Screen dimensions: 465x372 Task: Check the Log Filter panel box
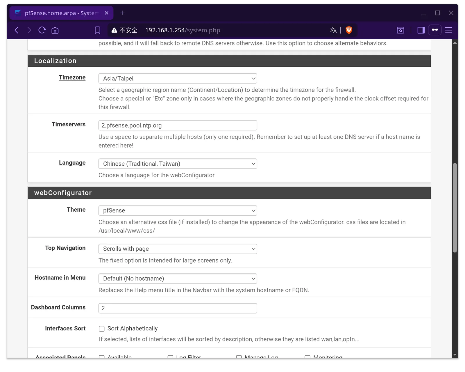coord(170,357)
